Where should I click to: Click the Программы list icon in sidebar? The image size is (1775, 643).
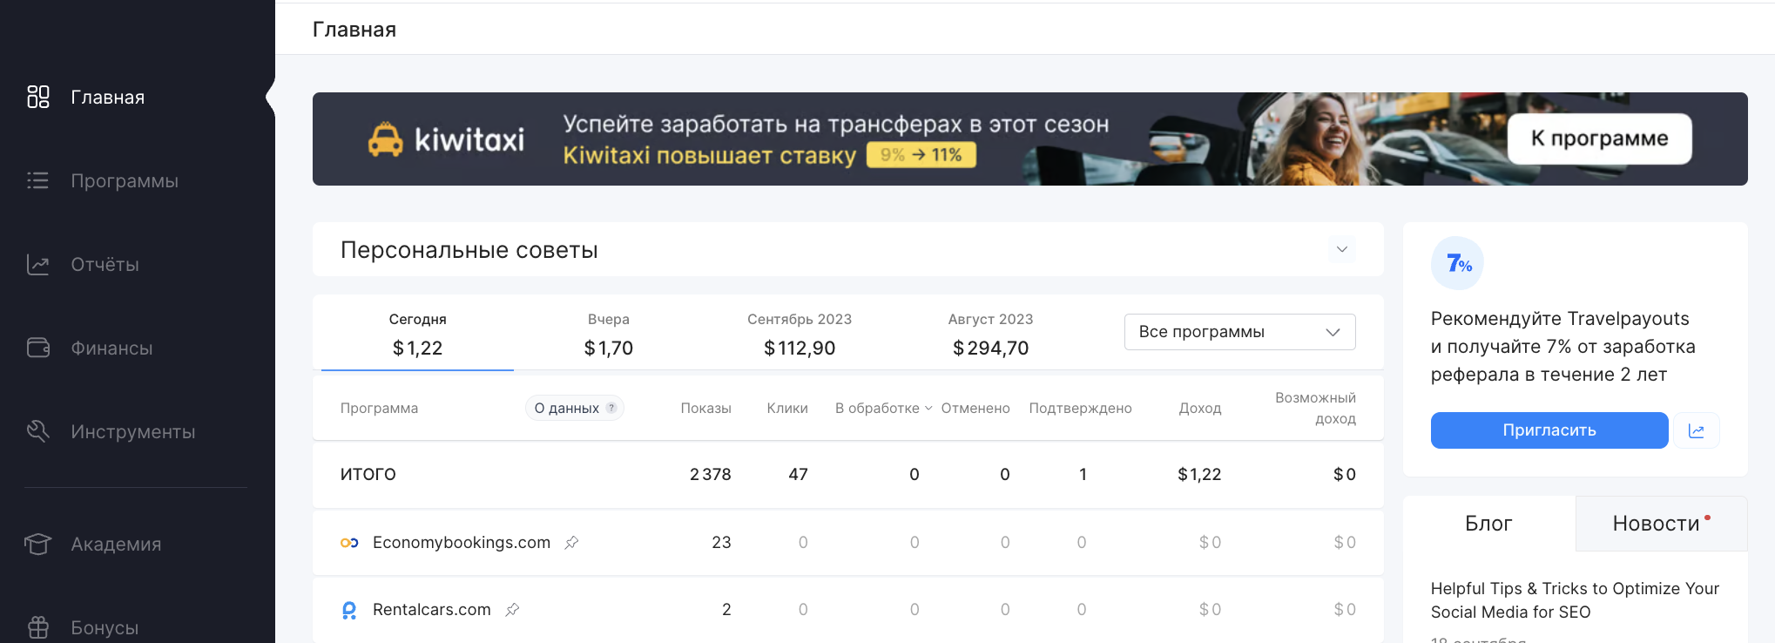click(38, 180)
